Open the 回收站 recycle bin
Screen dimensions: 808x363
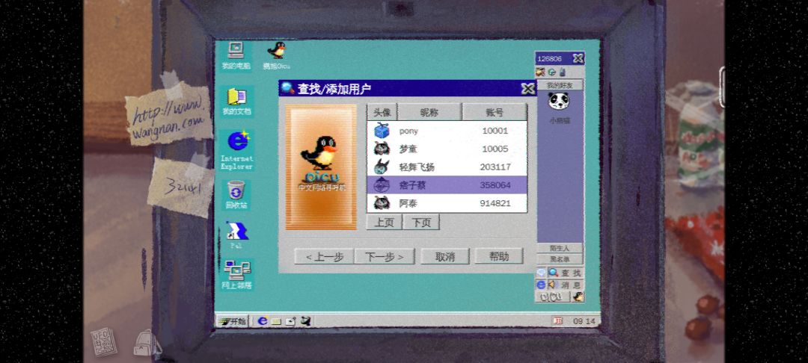236,195
